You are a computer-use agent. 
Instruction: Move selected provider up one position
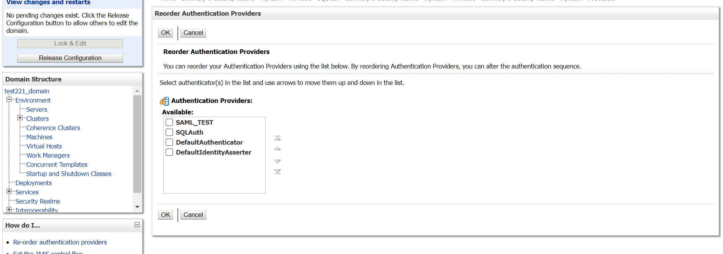tap(277, 149)
